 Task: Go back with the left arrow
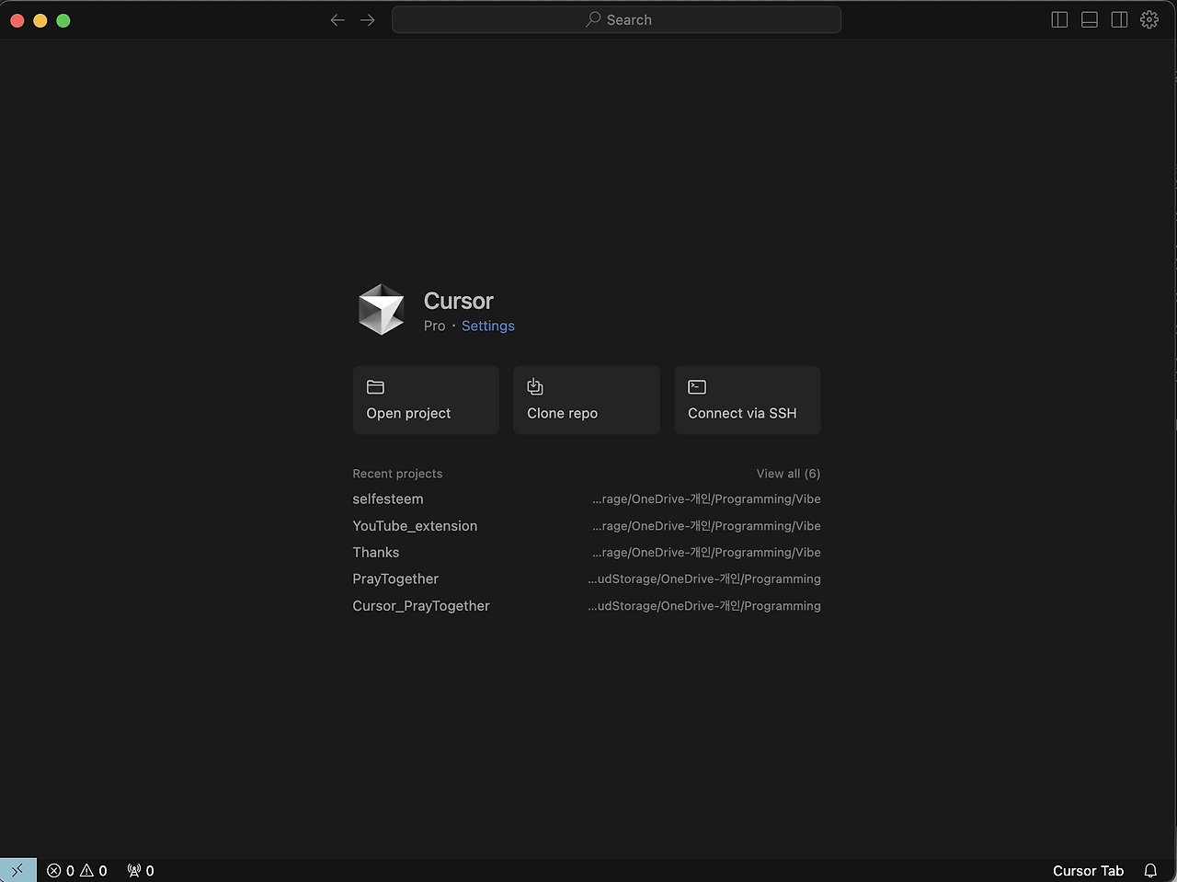tap(337, 20)
